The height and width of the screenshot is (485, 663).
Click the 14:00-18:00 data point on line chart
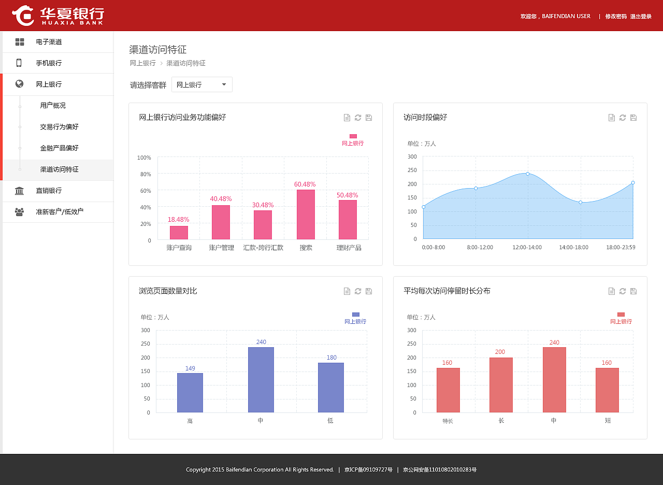click(580, 202)
